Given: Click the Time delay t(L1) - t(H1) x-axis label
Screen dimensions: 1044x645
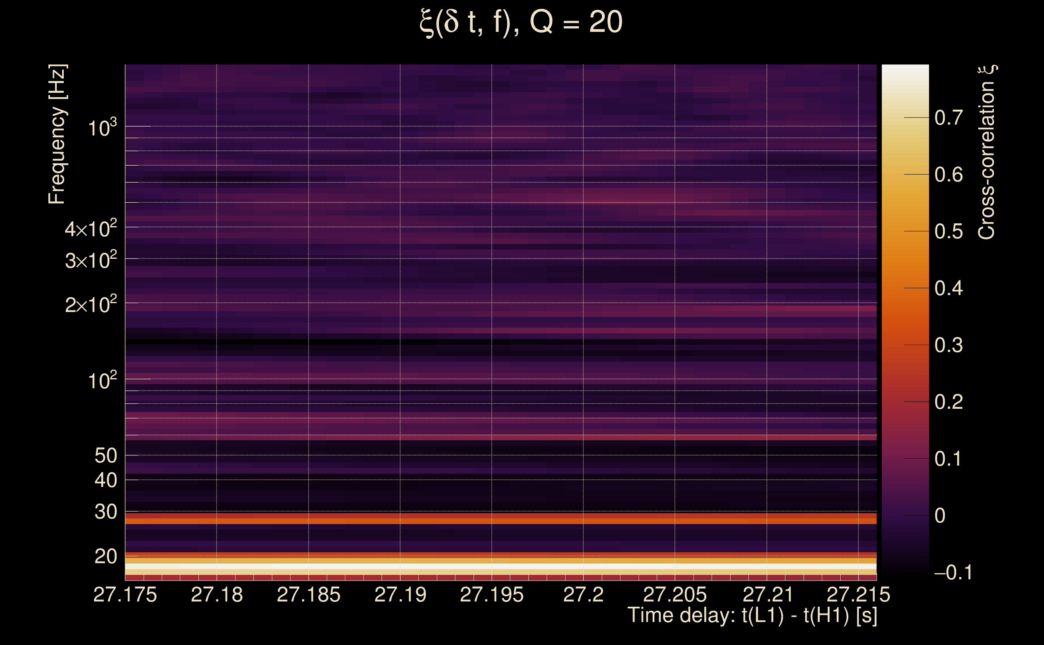Looking at the screenshot, I should (x=752, y=616).
